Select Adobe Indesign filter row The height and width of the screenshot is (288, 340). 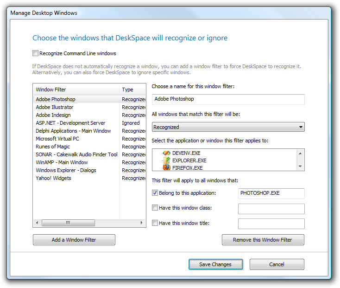(x=89, y=115)
